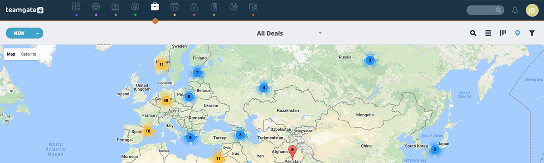Click the cluster 4 in western Russia
Screen dimensions: 544x163
tap(263, 88)
